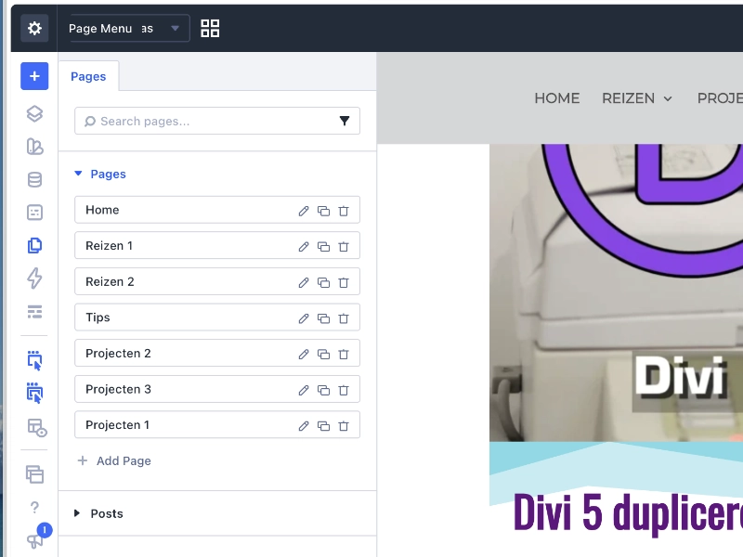Open the Projecten 3 page row
The width and height of the screenshot is (743, 557).
(x=217, y=389)
